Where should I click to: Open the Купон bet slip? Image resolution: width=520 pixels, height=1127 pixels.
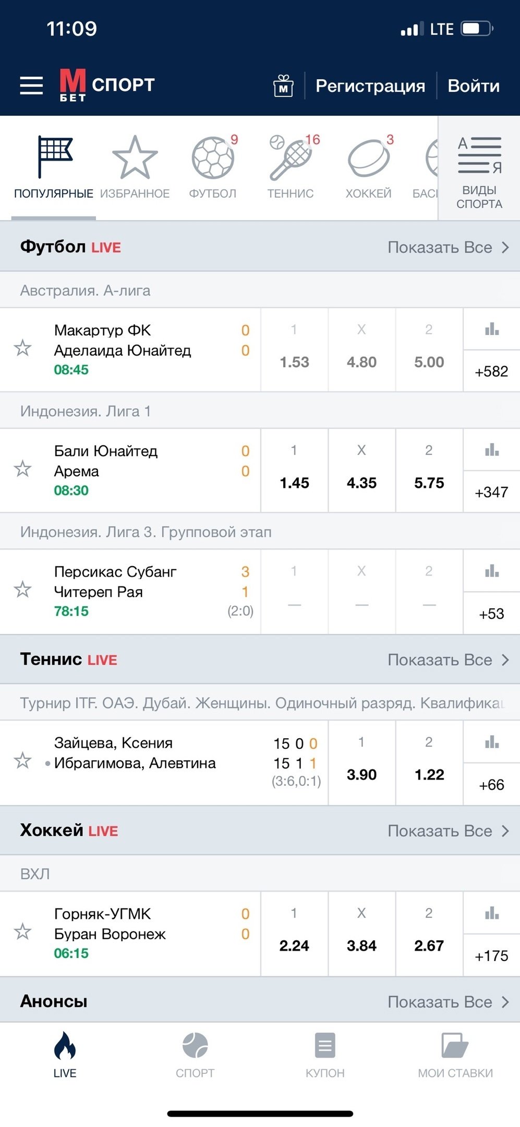(x=325, y=1055)
